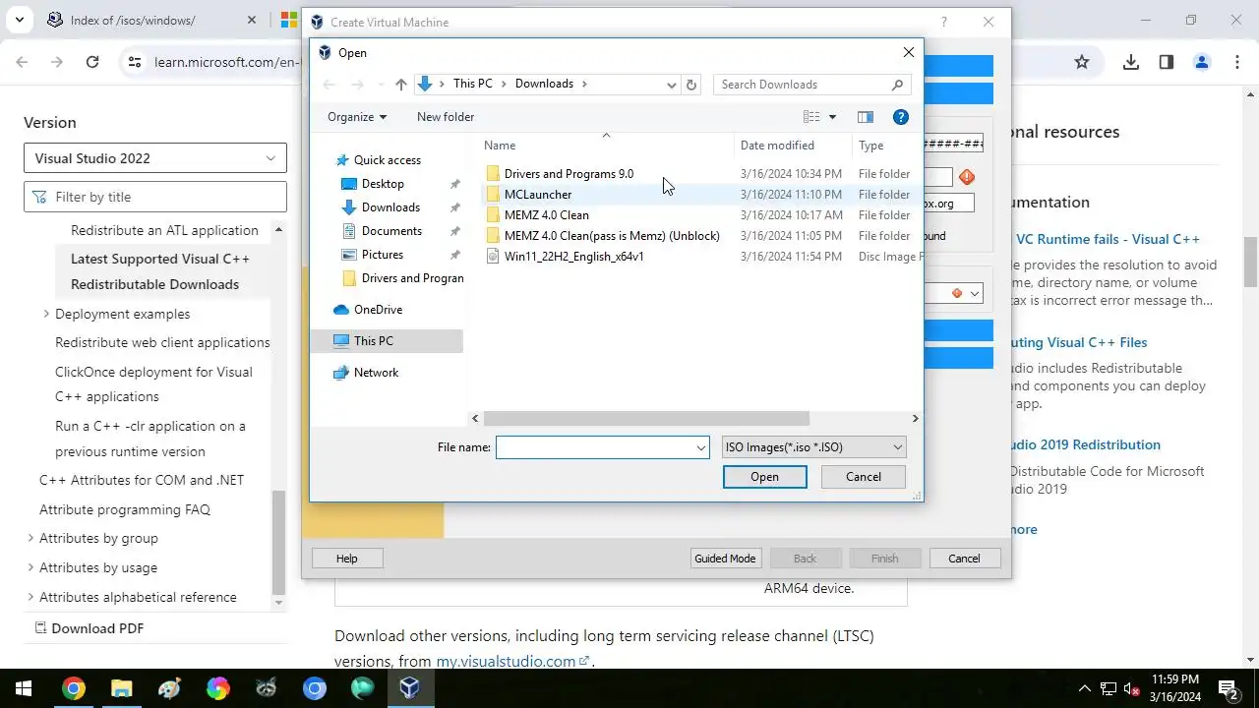Screen dimensions: 1259x708
Task: Open the notification center icon
Action: tap(1229, 688)
